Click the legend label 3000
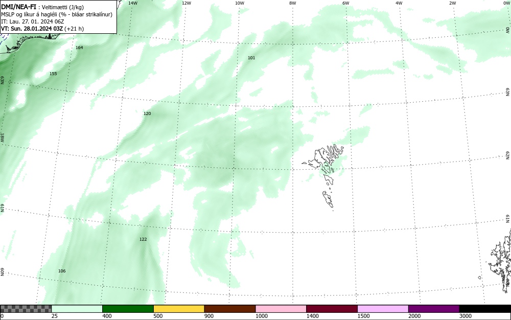This screenshot has width=511, height=320. click(x=466, y=316)
